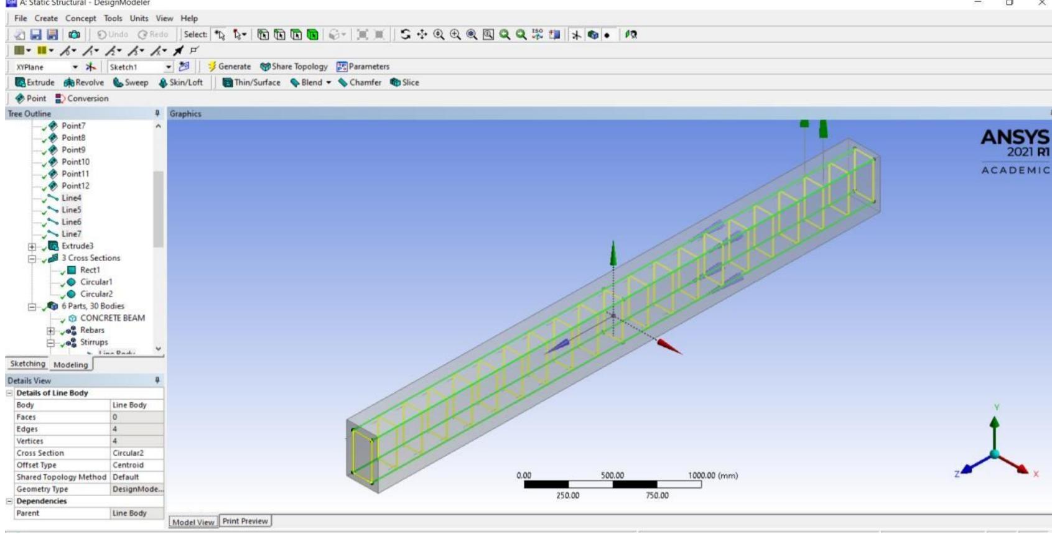Click the Generate button
Screen dimensions: 1052x534
(x=229, y=67)
